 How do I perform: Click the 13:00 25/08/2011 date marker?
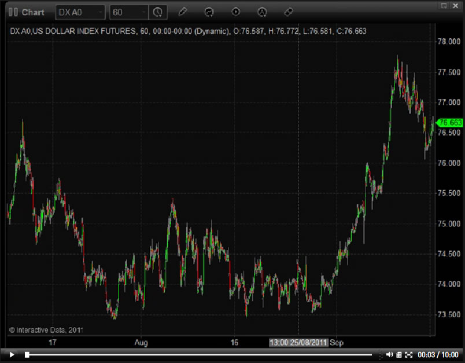click(298, 342)
